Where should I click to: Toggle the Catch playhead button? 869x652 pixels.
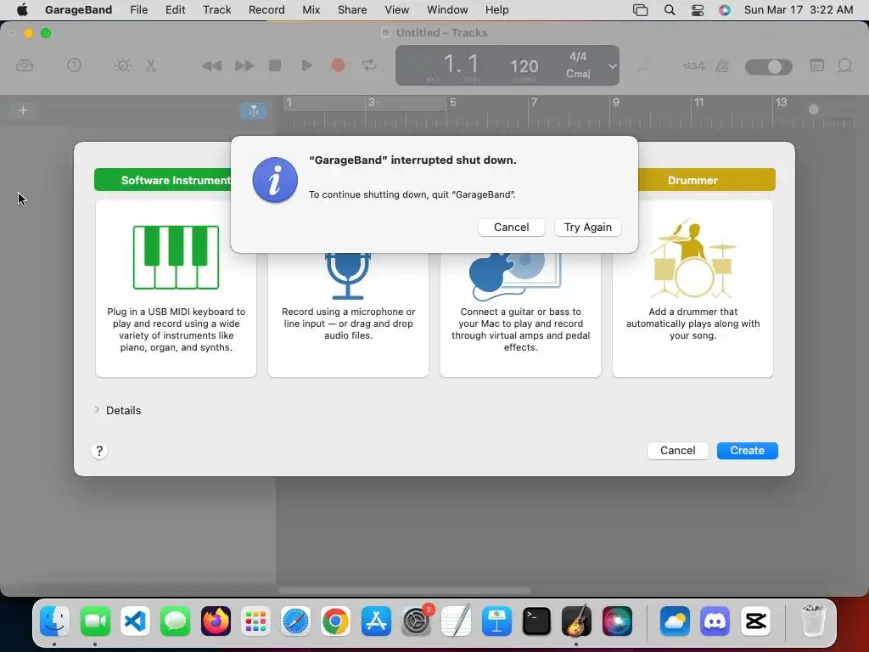253,111
